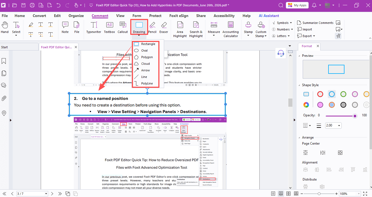372x197 pixels.
Task: Activate the Typewriter tool
Action: coord(94,28)
